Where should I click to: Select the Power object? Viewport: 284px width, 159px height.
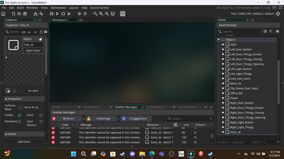[234, 98]
